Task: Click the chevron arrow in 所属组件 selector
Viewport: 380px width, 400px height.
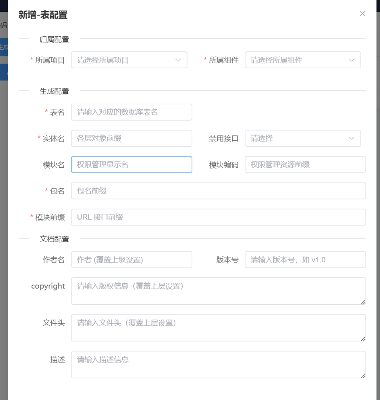Action: (352, 60)
